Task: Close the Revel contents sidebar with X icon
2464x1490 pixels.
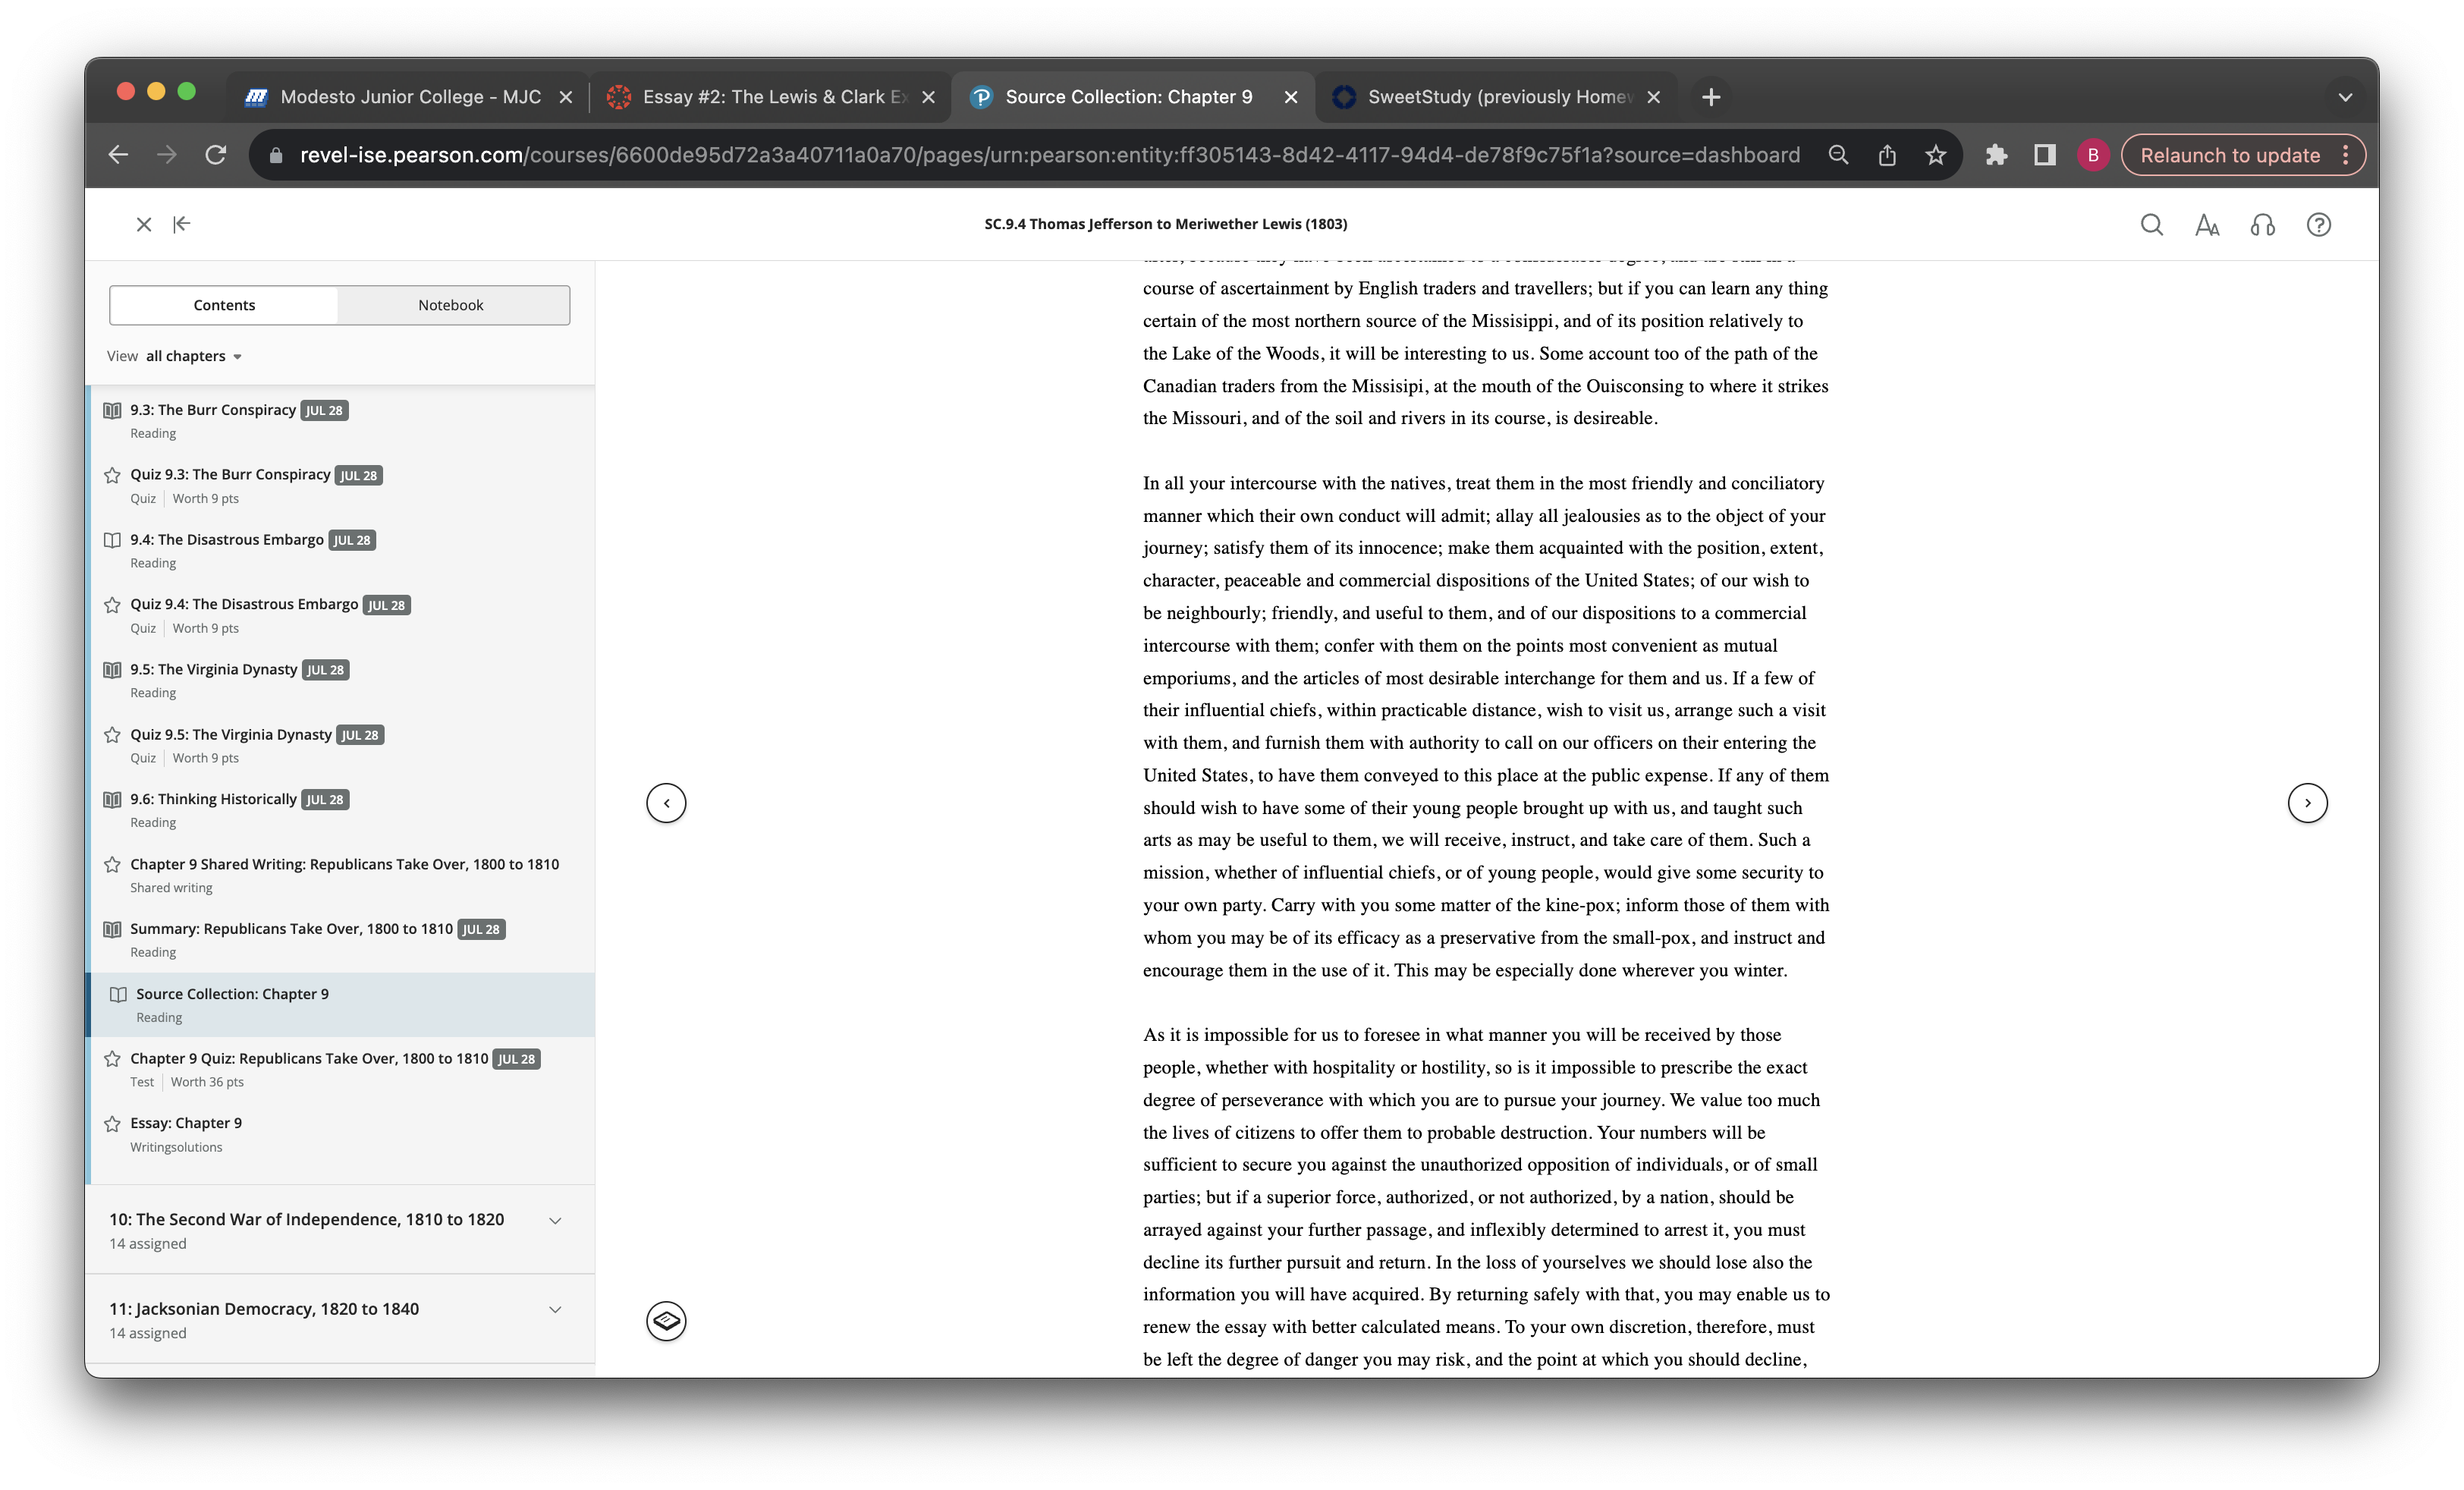Action: point(144,224)
